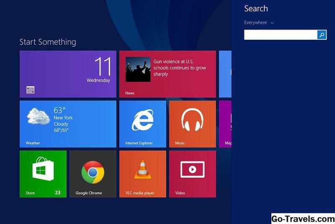Launch Google Chrome tile
The height and width of the screenshot is (224, 335).
[93, 174]
